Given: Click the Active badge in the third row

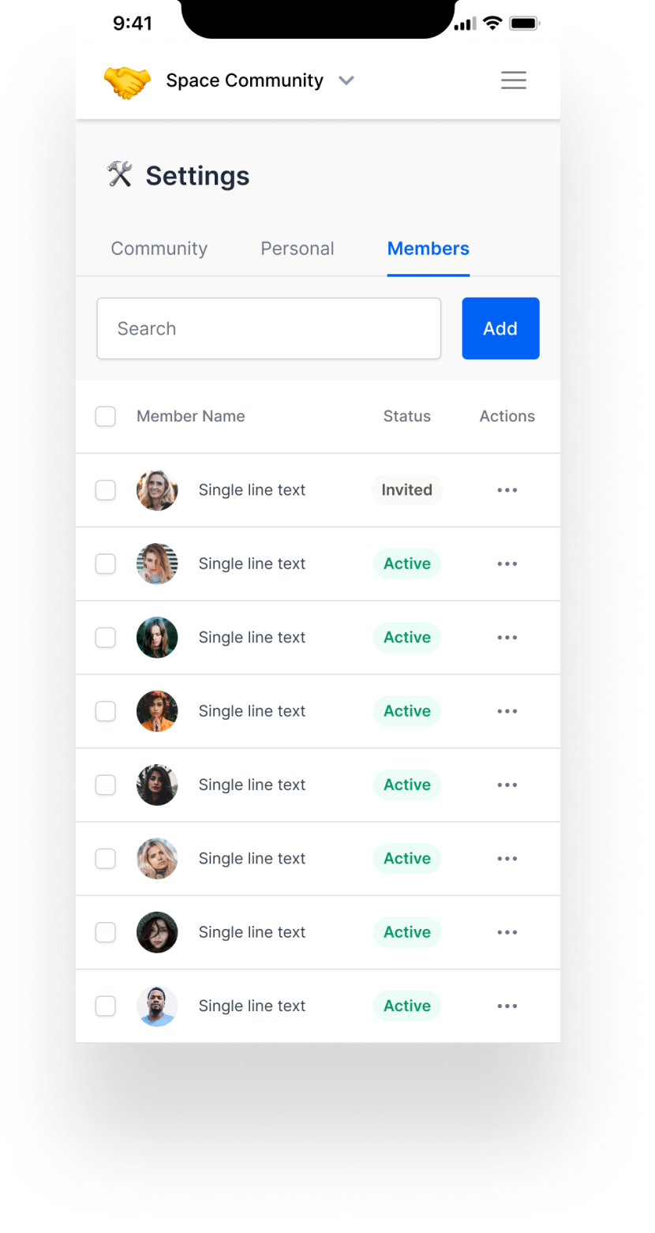Looking at the screenshot, I should 407,638.
